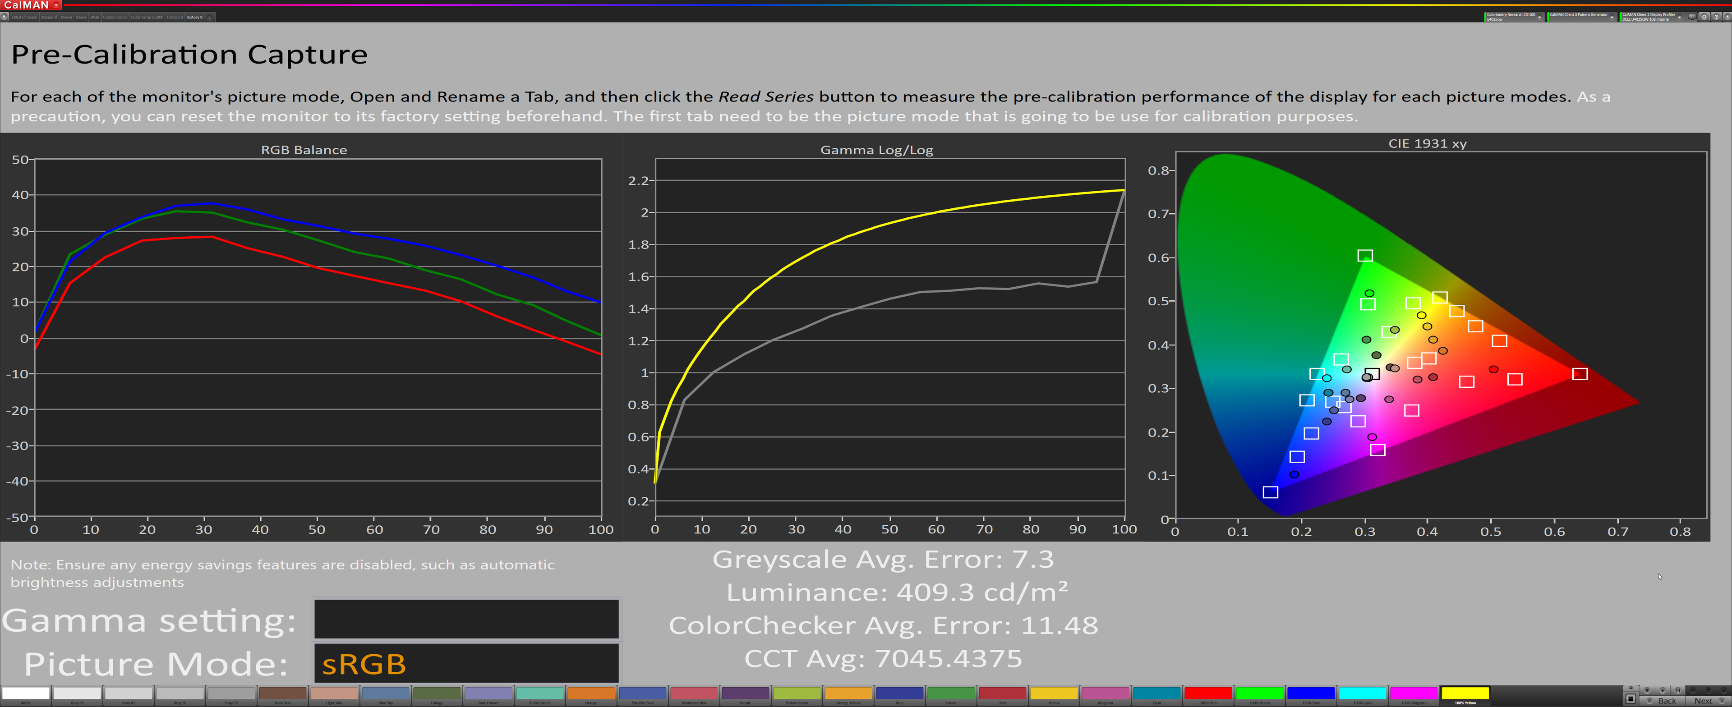This screenshot has width=1732, height=707.
Task: Click the play read series icon
Action: click(1662, 691)
